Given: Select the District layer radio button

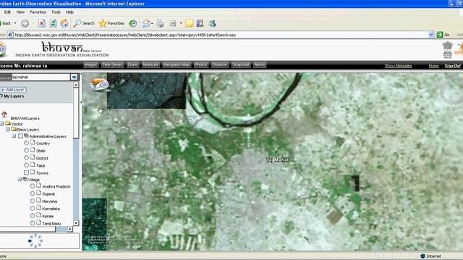Looking at the screenshot, I should (x=26, y=157).
